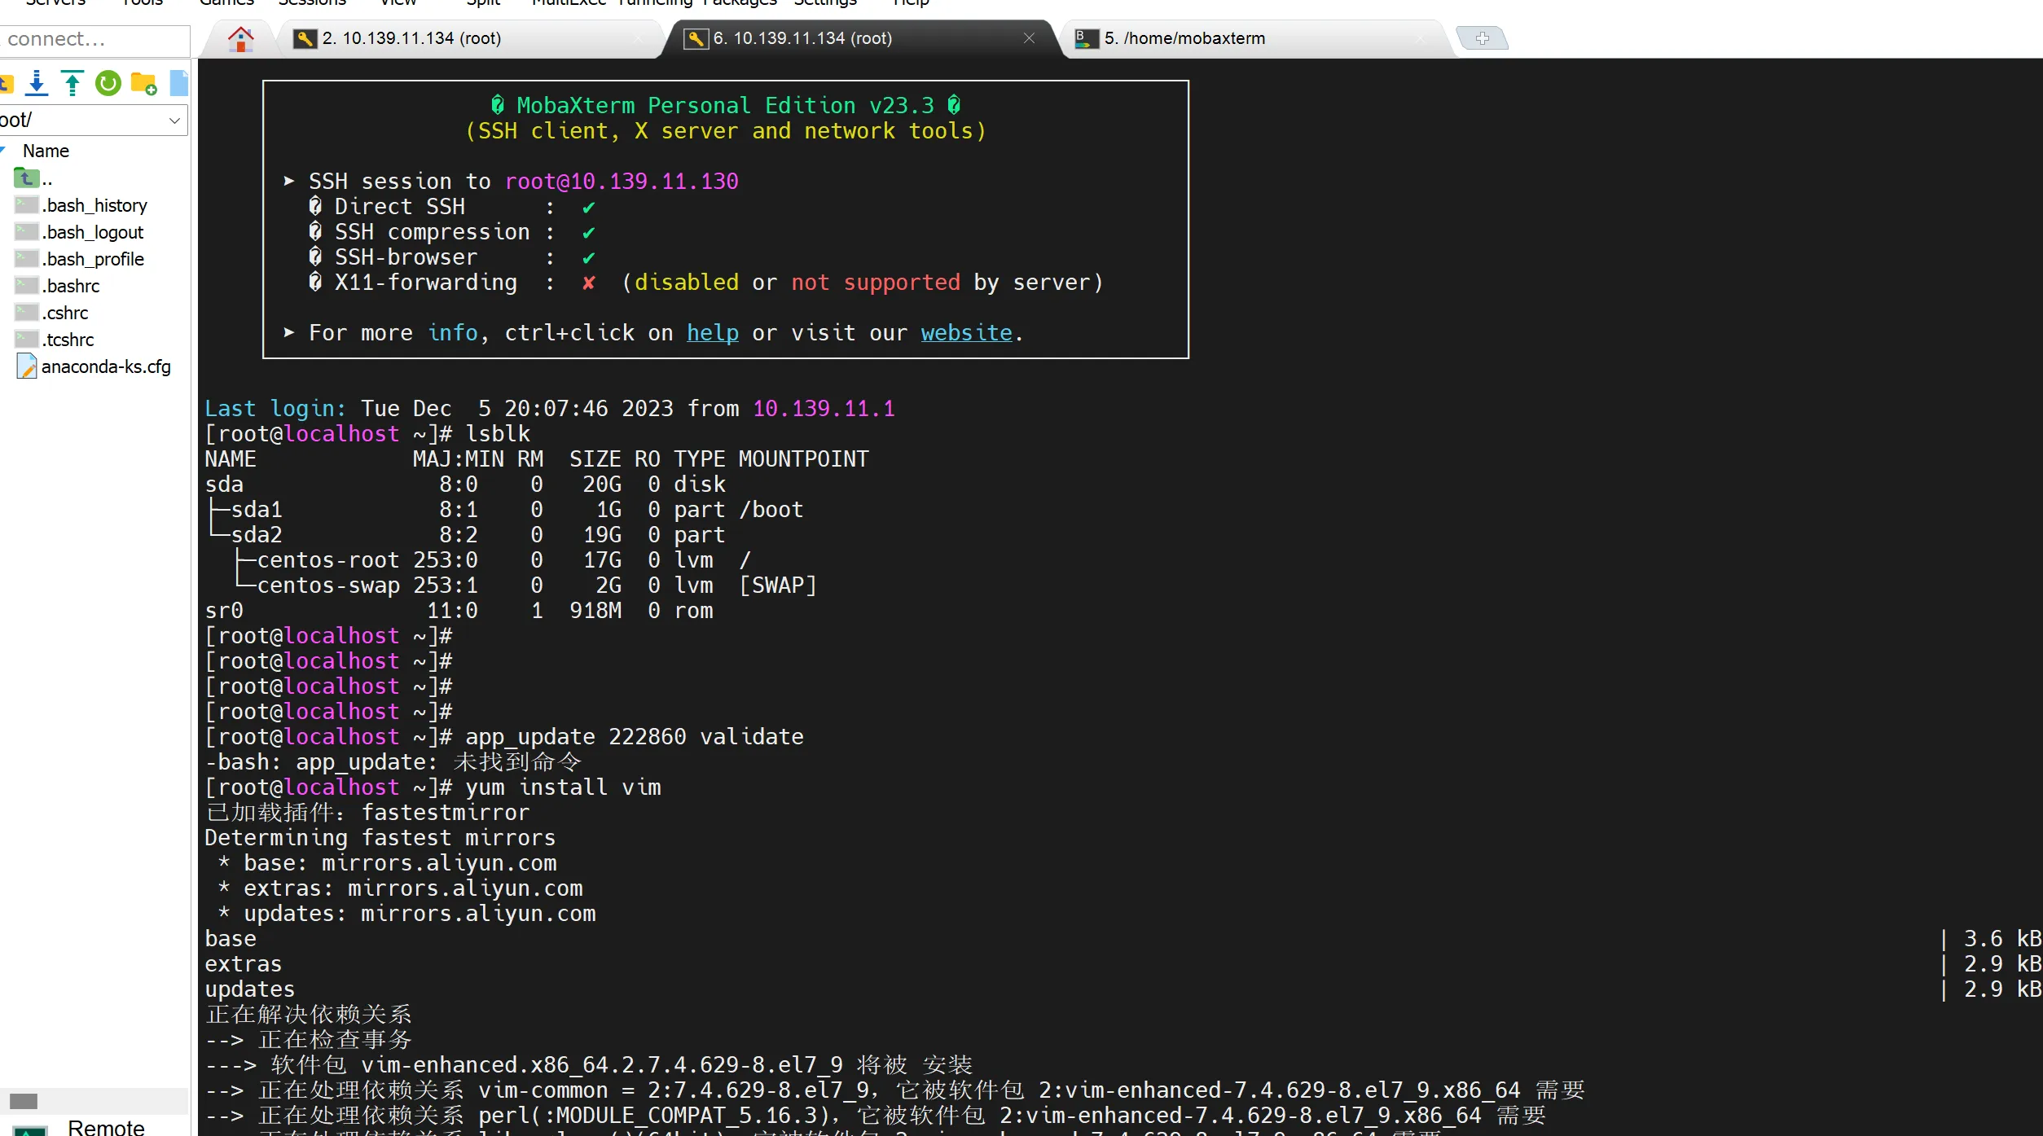Viewport: 2043px width, 1136px height.
Task: Click the create new folder icon
Action: tap(143, 83)
